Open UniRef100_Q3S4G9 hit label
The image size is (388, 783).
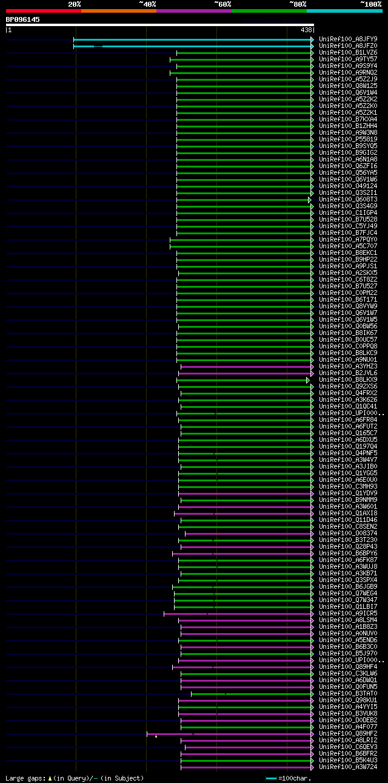[348, 206]
